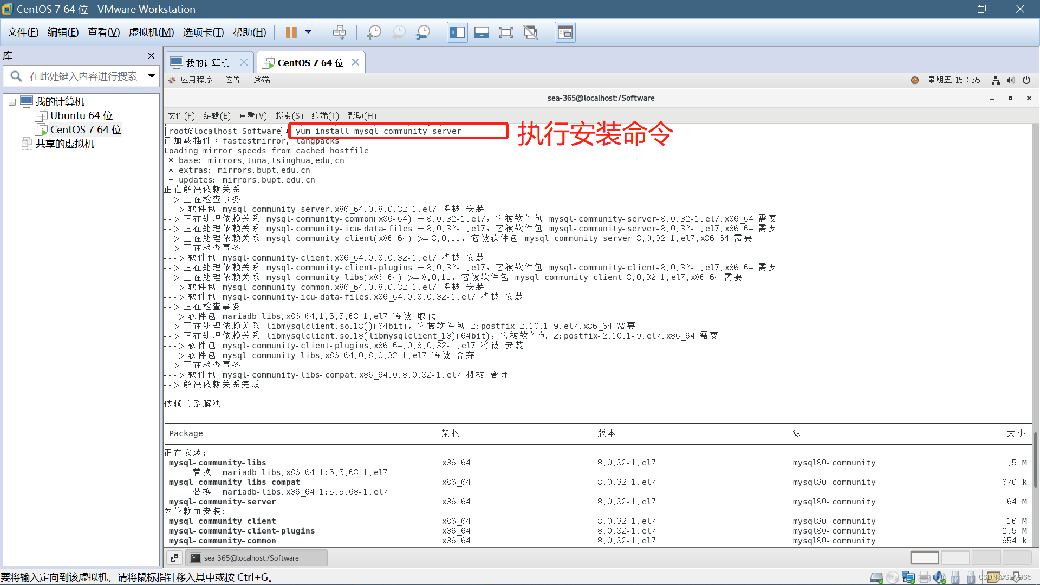The width and height of the screenshot is (1040, 585).
Task: Collapse the 我的计算机 tree node
Action: point(12,102)
